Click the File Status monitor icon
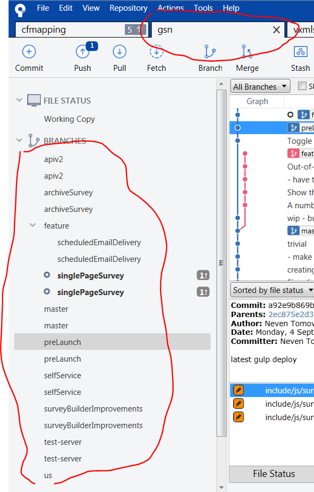Image resolution: width=314 pixels, height=492 pixels. (34, 100)
